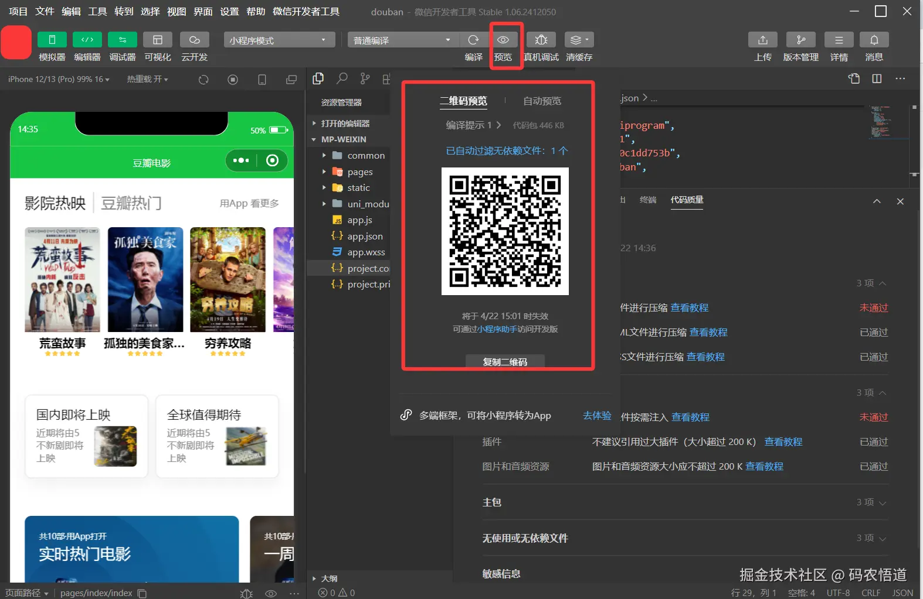Open the mini program capsule menu dots
Image resolution: width=923 pixels, height=599 pixels.
(x=241, y=160)
